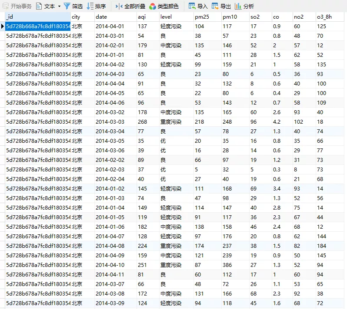Screen dimensions: 347x309
Task: Click the Export (导出) icon
Action: 215,6
